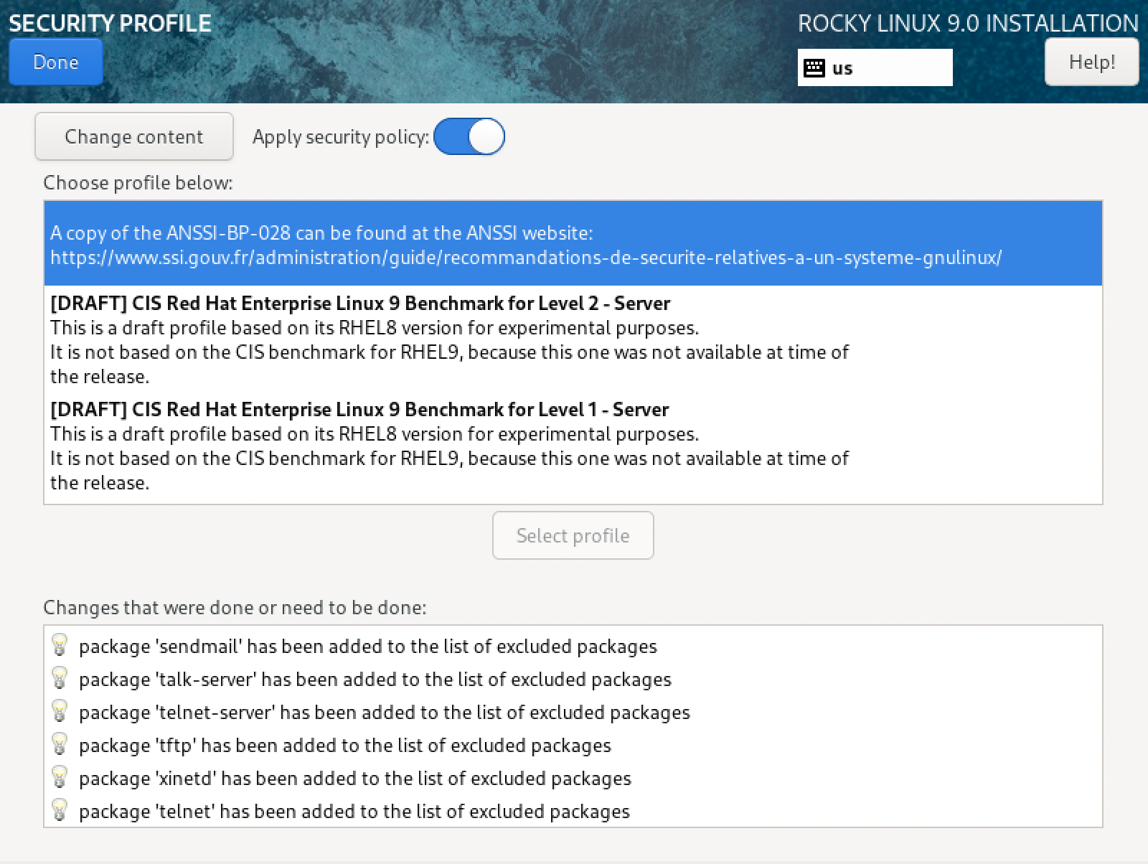The height and width of the screenshot is (864, 1148).
Task: Select CIS Benchmark for Level 2 - Server profile
Action: (573, 339)
